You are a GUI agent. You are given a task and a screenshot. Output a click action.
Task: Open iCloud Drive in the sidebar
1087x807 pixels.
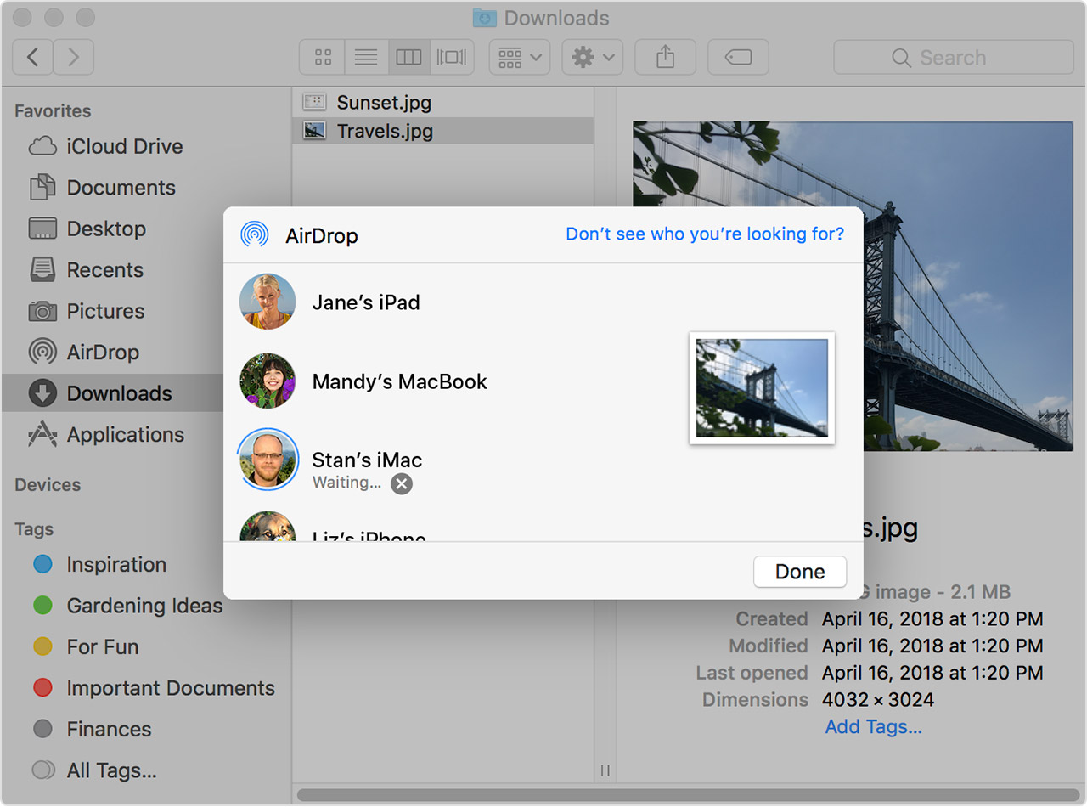124,146
